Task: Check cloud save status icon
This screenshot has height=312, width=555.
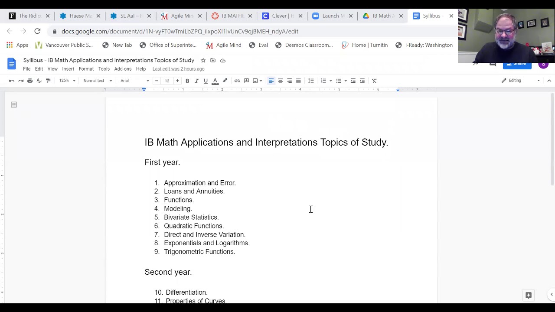Action: pos(223,60)
